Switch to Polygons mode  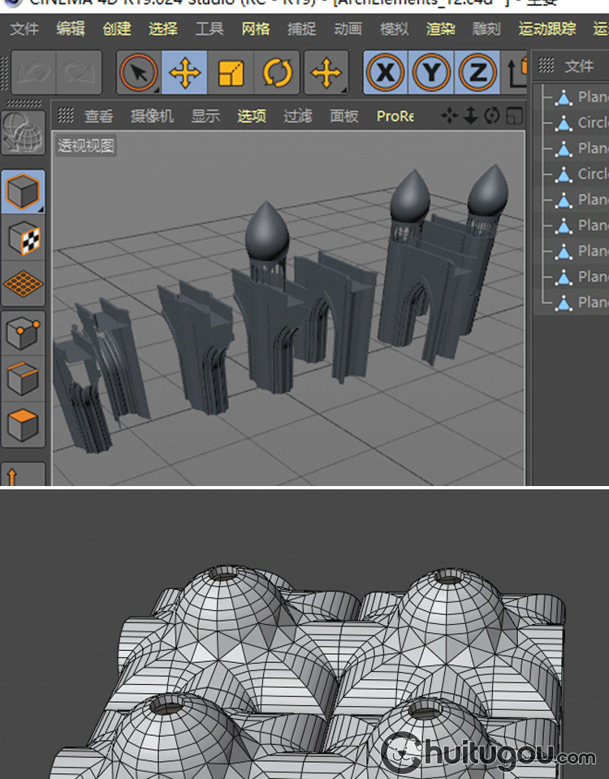(x=23, y=424)
